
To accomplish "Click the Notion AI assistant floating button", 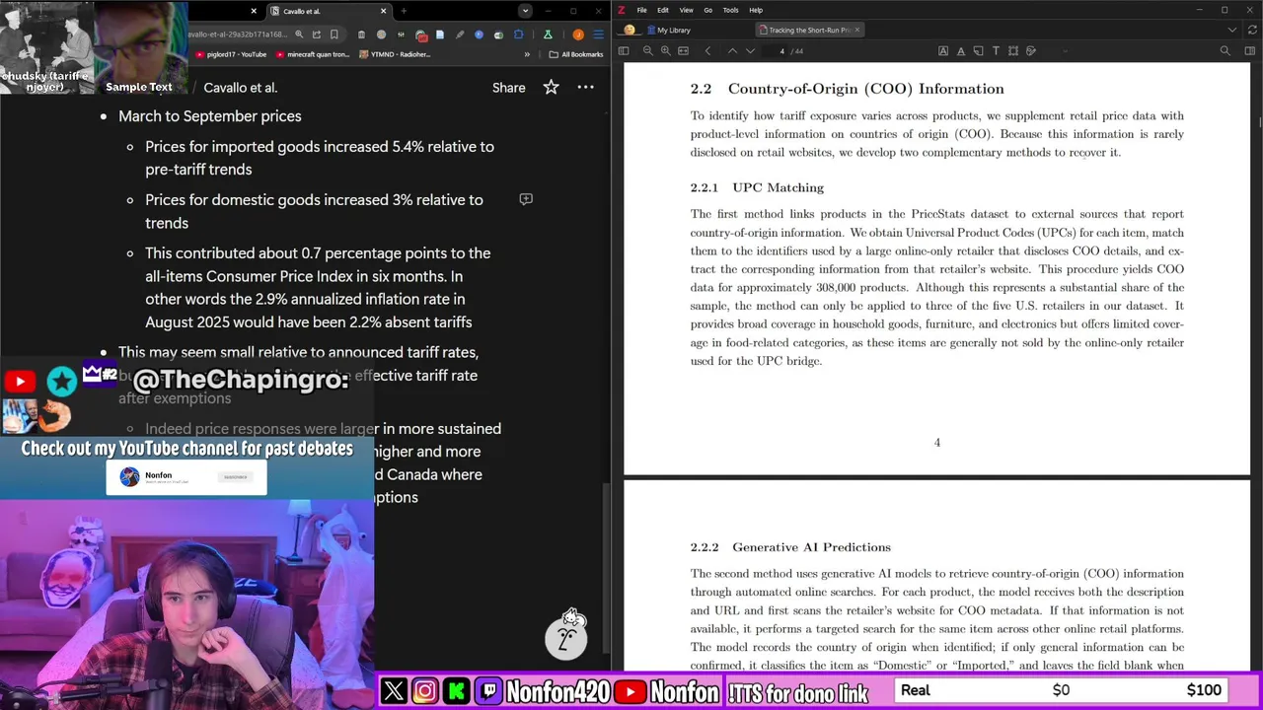I will [566, 637].
